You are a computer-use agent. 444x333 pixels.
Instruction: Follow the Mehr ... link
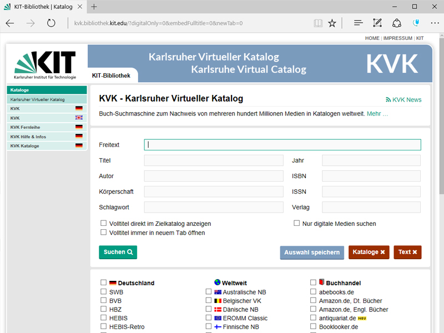(x=377, y=114)
